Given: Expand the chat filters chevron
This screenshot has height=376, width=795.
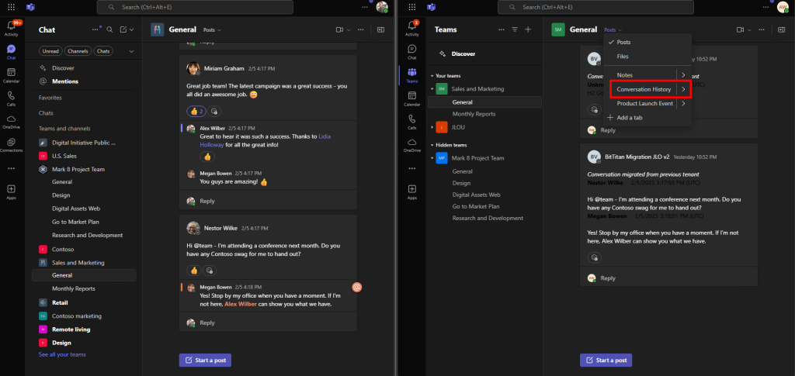Looking at the screenshot, I should pos(131,51).
